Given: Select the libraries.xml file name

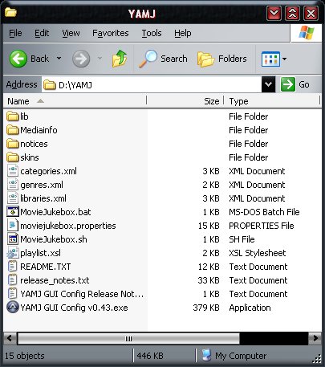Looking at the screenshot, I should (43, 198).
